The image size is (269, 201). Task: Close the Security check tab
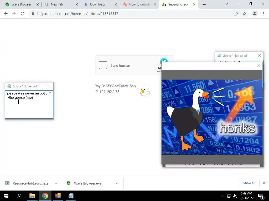pyautogui.click(x=194, y=5)
